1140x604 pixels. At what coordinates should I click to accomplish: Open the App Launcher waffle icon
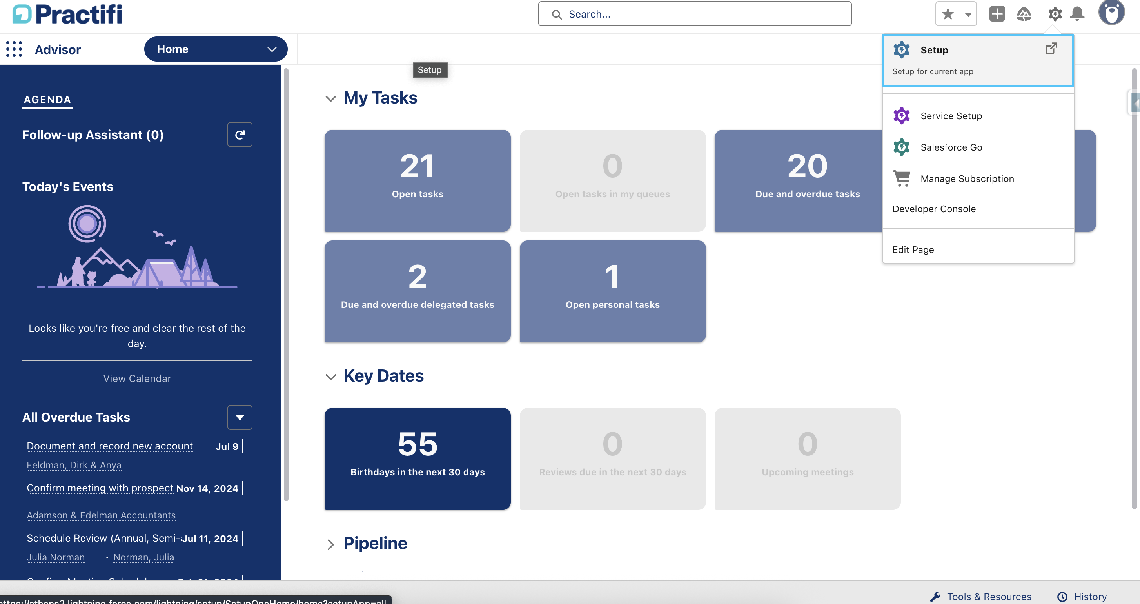pos(14,49)
